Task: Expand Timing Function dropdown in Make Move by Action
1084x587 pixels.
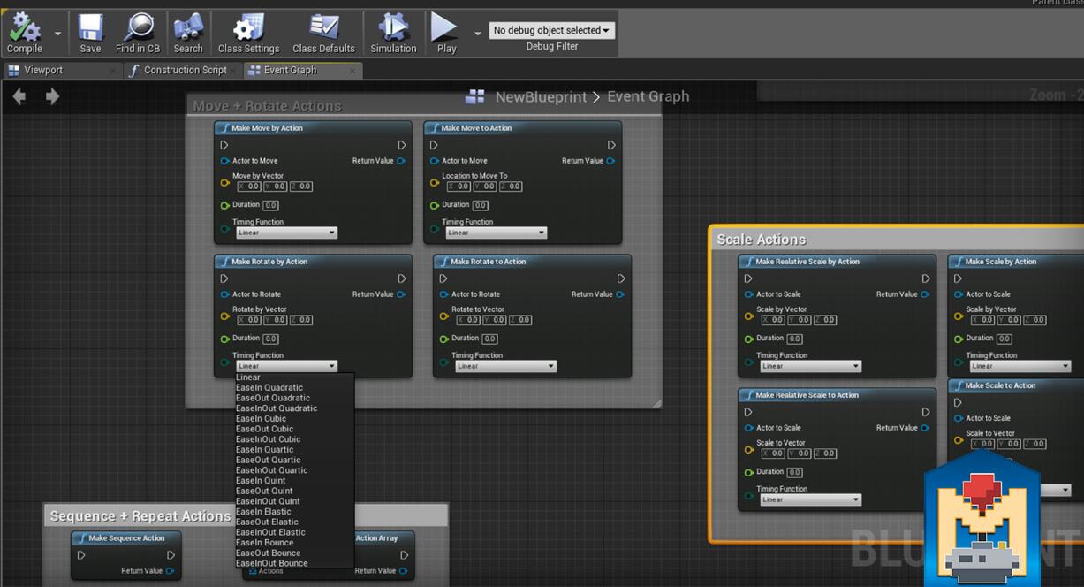Action: (x=286, y=233)
